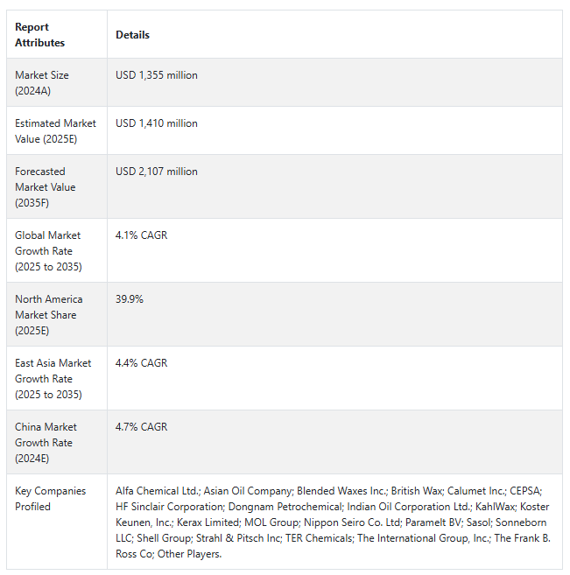The width and height of the screenshot is (570, 575).
Task: Click the 4.1% CAGR value
Action: 141,235
